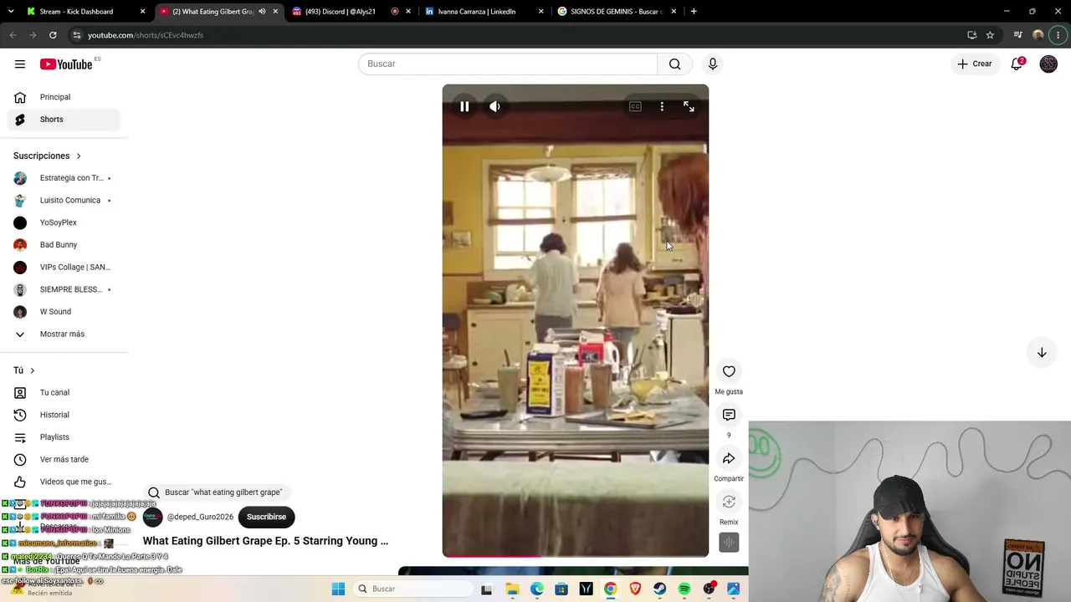
Task: Open the SIEMPRE BLESS... subscription
Action: (64, 289)
